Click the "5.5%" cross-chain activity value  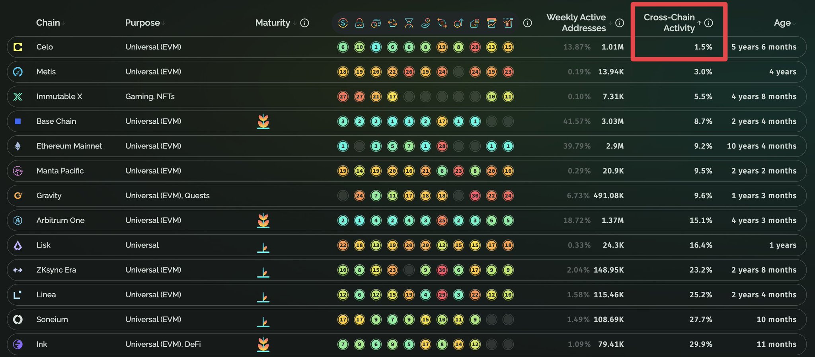click(703, 97)
